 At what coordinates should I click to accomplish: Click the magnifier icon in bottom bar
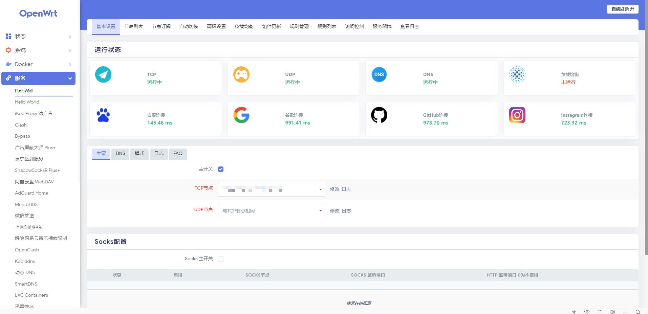pyautogui.click(x=638, y=312)
